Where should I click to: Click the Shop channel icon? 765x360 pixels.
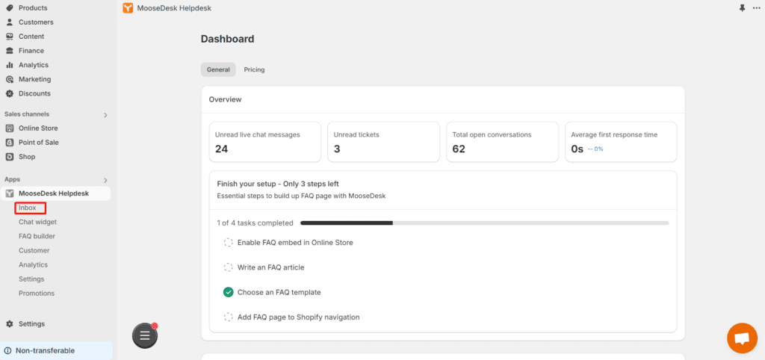click(9, 157)
